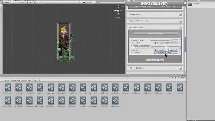This screenshot has height=121, width=215.
Task: Select the PunchCrou.. move asset
Action: point(8,102)
